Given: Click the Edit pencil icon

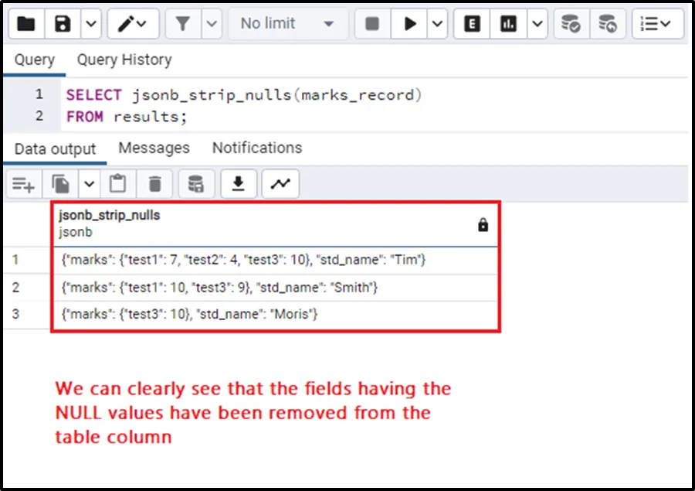Looking at the screenshot, I should pos(126,24).
